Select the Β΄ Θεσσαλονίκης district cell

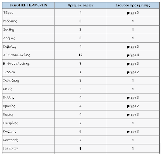28,64
